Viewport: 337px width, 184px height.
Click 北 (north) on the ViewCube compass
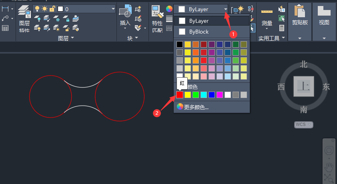point(303,64)
